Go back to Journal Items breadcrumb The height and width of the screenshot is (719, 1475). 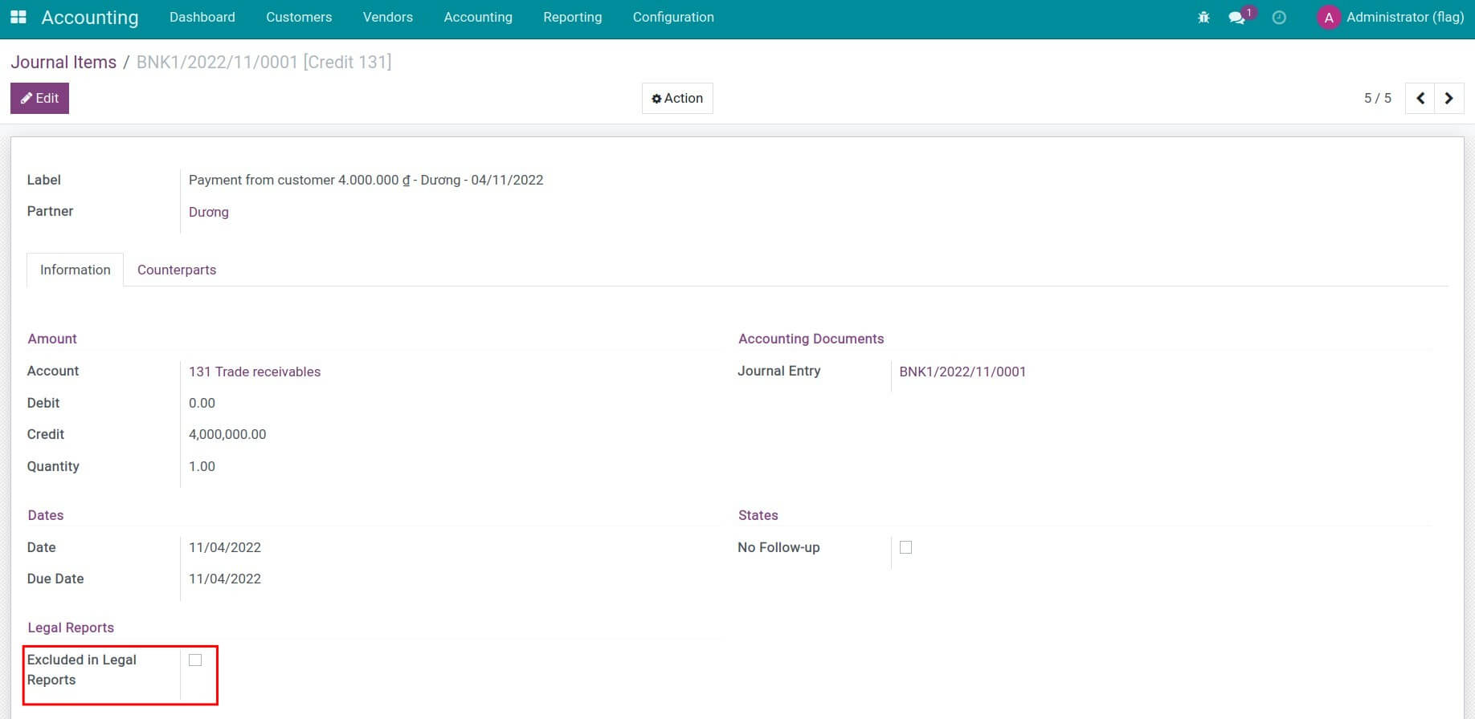(x=63, y=62)
